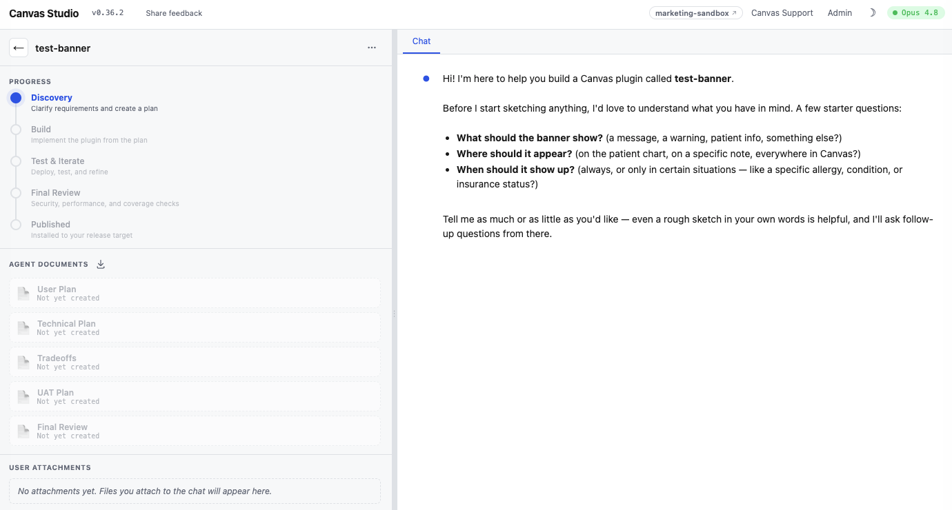Click 'Implement the plugin from the plan' text
This screenshot has height=510, width=952.
(89, 141)
